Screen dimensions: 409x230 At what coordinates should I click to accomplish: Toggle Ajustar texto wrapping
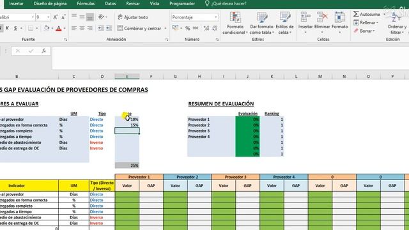click(x=133, y=17)
